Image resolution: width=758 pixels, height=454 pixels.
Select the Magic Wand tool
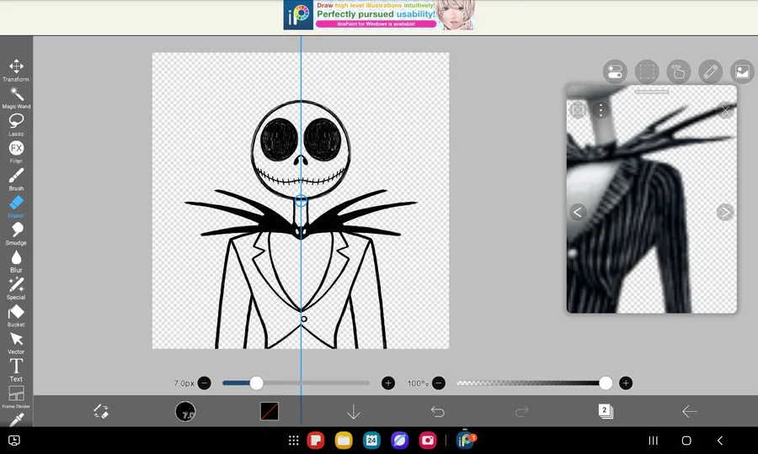point(16,98)
